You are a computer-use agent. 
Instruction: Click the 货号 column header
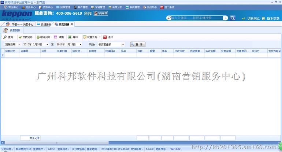(x=48, y=51)
